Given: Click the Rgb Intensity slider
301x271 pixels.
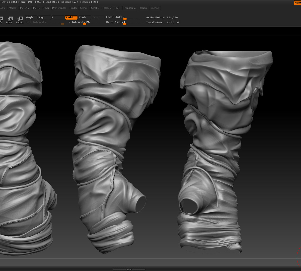Looking at the screenshot, I should [x=45, y=23].
